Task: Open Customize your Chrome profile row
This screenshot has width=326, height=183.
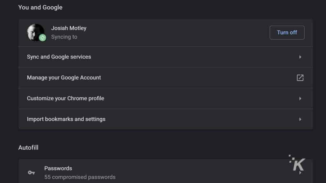Action: tap(166, 98)
